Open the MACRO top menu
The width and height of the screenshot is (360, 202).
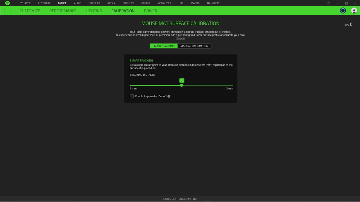pyautogui.click(x=195, y=3)
